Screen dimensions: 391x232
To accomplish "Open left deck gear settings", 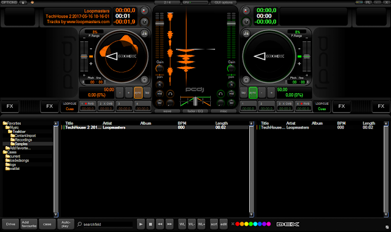I will click(144, 80).
